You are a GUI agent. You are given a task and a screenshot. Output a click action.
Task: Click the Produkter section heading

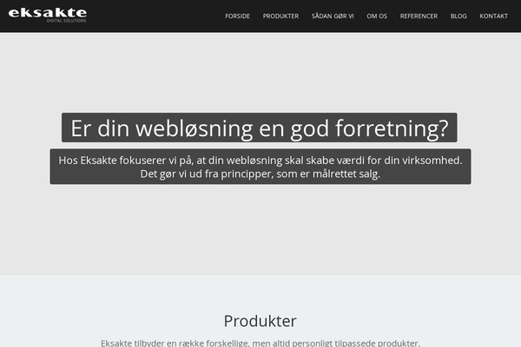point(260,321)
